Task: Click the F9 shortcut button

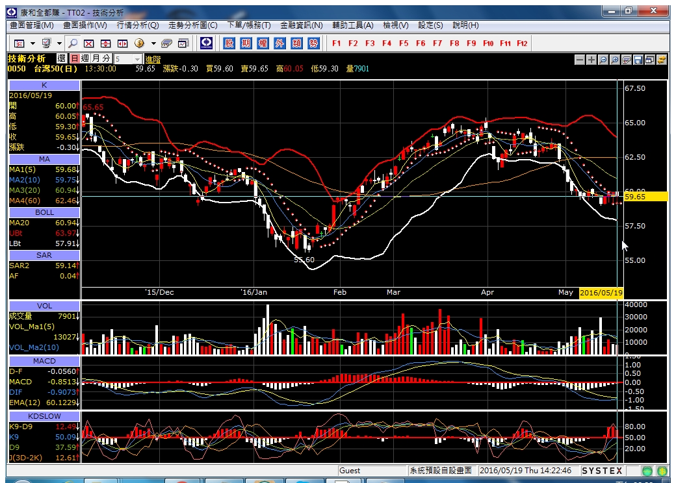Action: 471,43
